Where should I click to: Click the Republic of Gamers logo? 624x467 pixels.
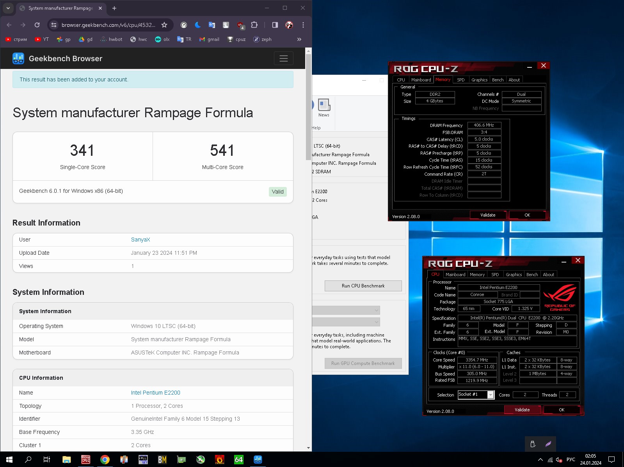pos(560,298)
